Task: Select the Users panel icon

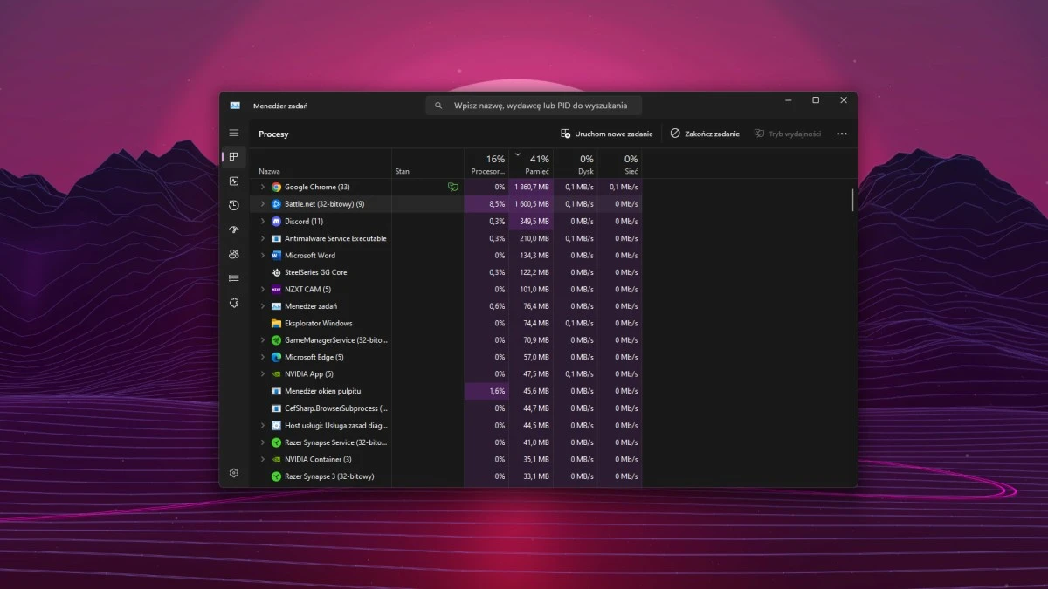Action: tap(233, 254)
